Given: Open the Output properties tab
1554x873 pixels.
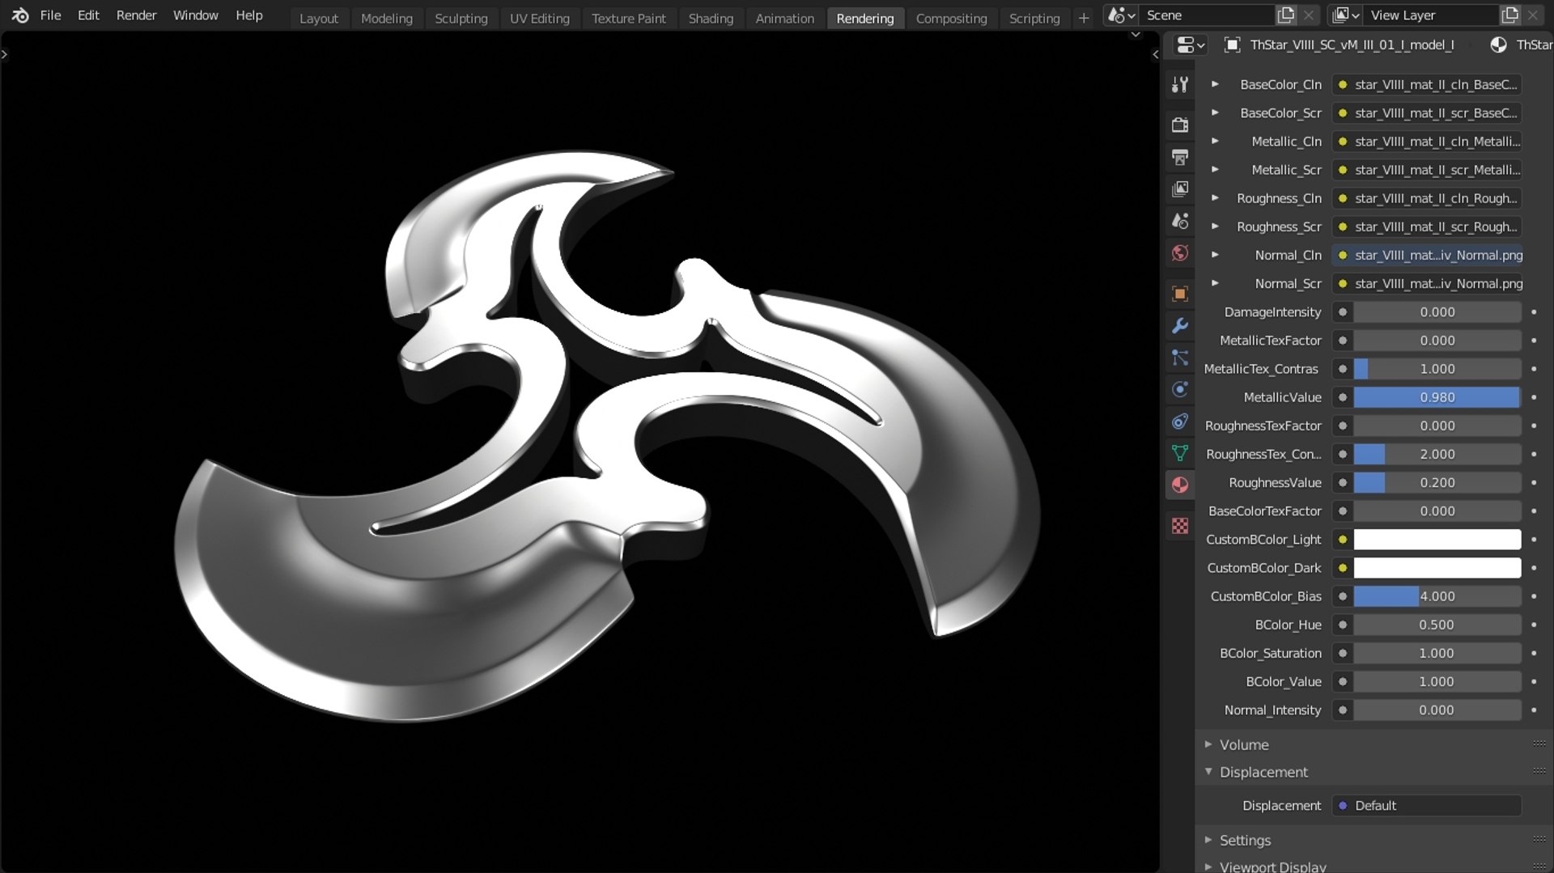Looking at the screenshot, I should (1180, 157).
